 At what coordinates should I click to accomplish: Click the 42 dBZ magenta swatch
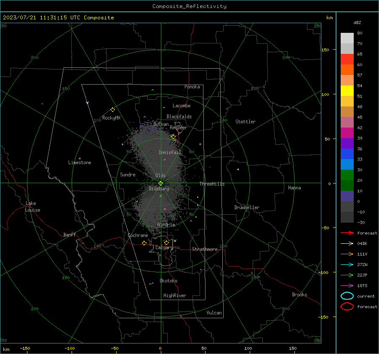(x=347, y=133)
